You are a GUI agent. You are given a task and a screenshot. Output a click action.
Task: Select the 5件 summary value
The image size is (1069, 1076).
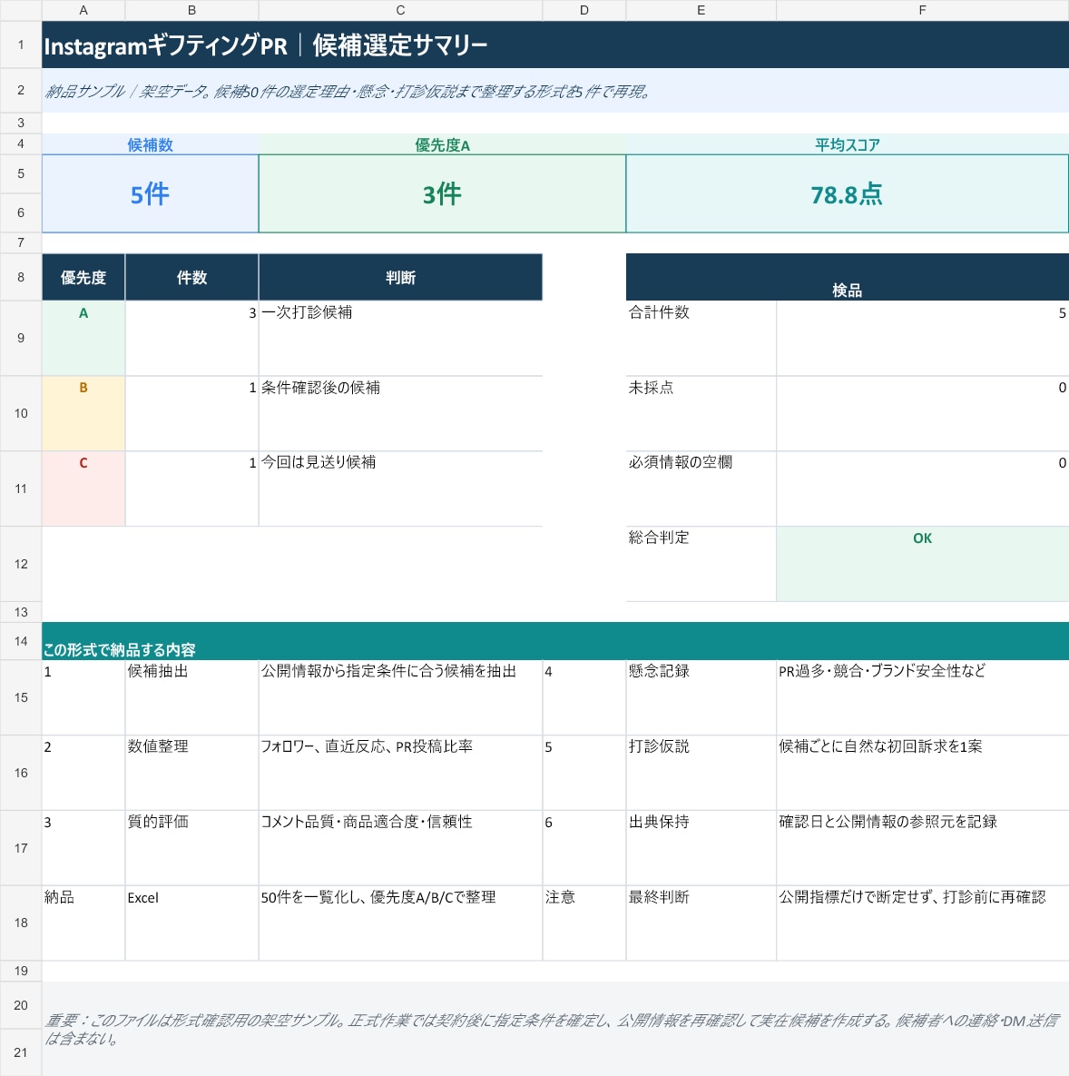pyautogui.click(x=150, y=194)
